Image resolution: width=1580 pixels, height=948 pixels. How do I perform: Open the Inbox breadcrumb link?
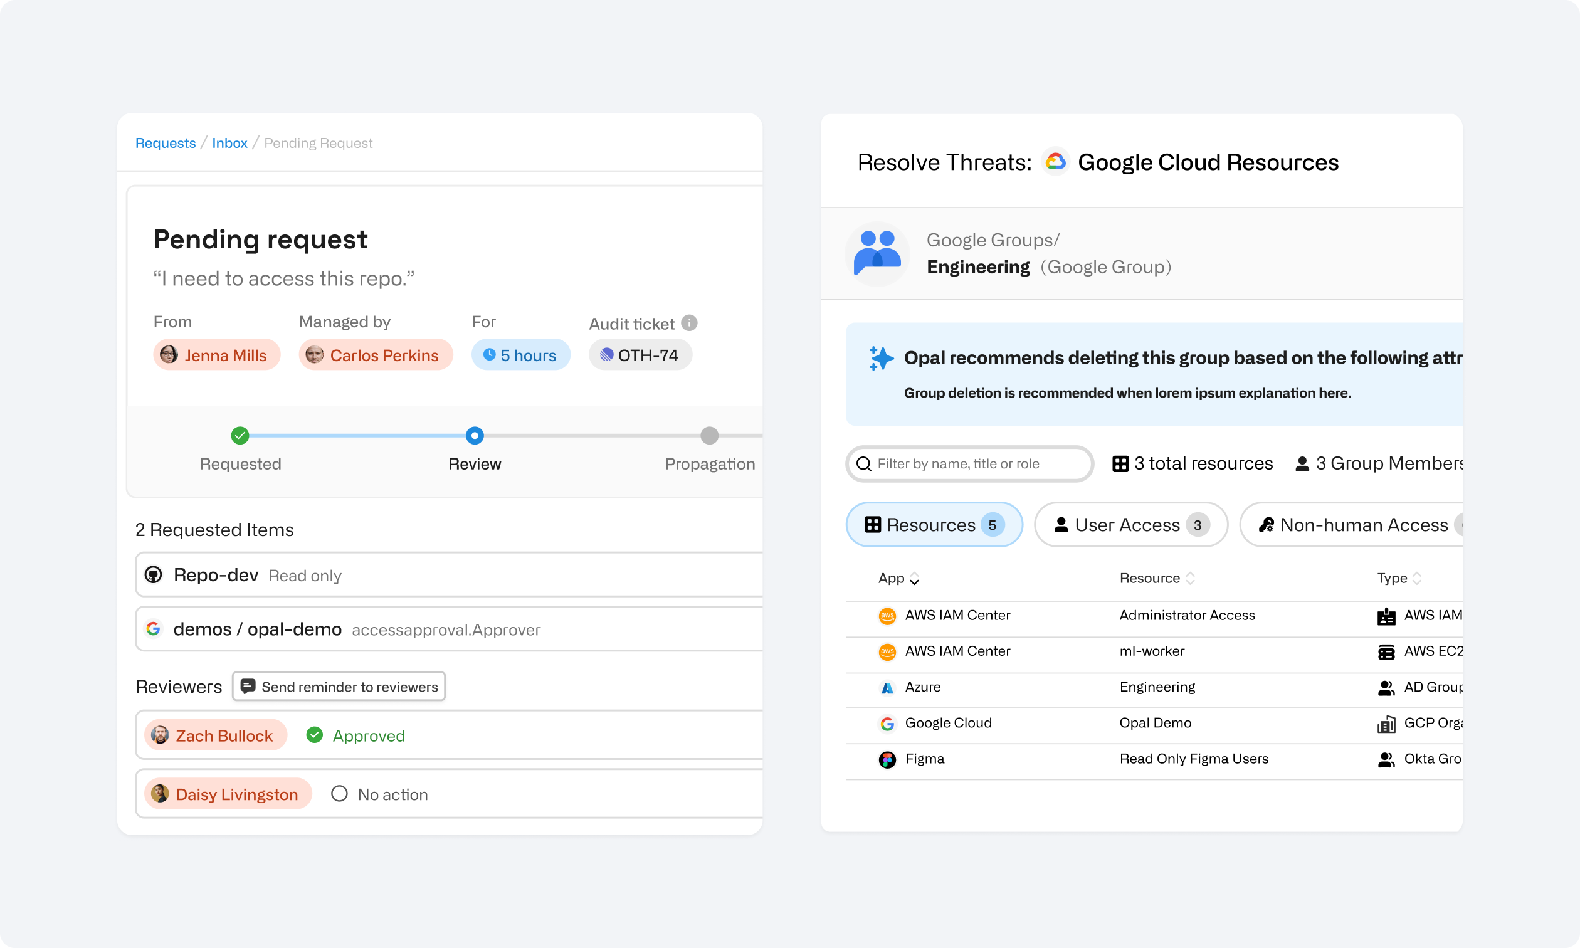coord(230,142)
